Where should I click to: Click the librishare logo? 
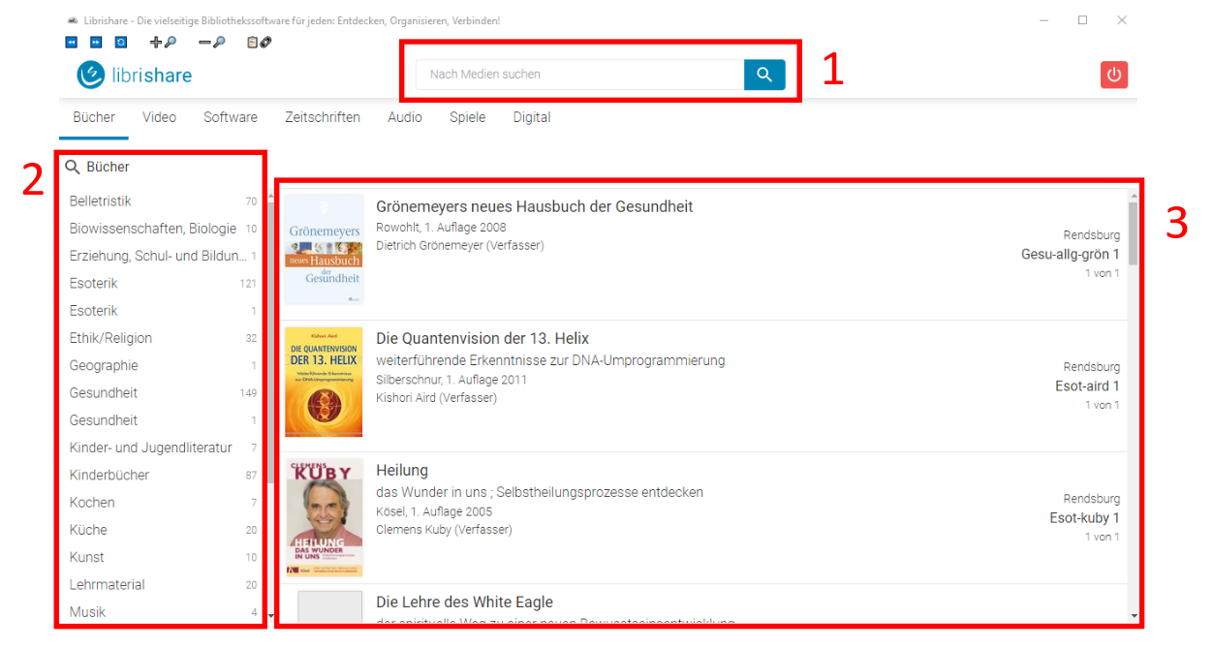[135, 75]
